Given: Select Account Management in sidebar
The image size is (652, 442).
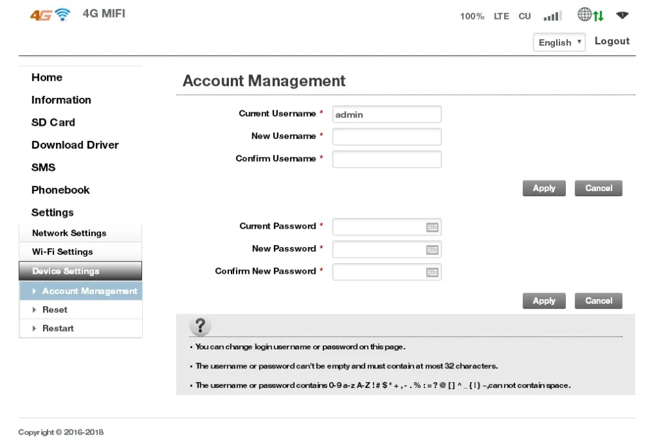Looking at the screenshot, I should point(81,291).
